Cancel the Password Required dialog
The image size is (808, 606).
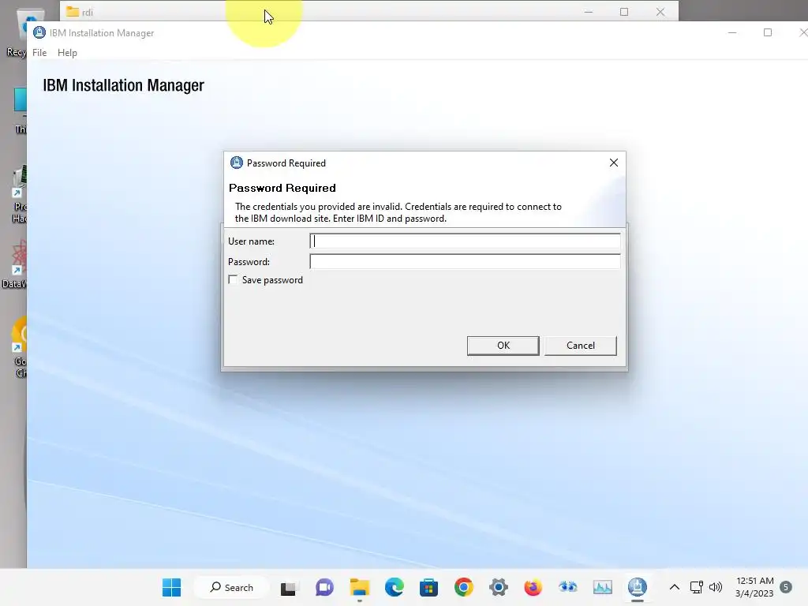pos(580,346)
